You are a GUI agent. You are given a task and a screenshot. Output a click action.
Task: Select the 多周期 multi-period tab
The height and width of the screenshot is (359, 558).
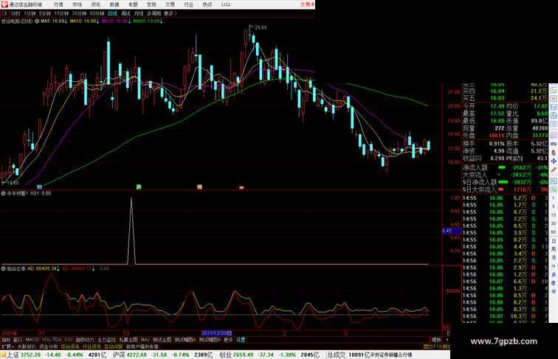pyautogui.click(x=154, y=13)
